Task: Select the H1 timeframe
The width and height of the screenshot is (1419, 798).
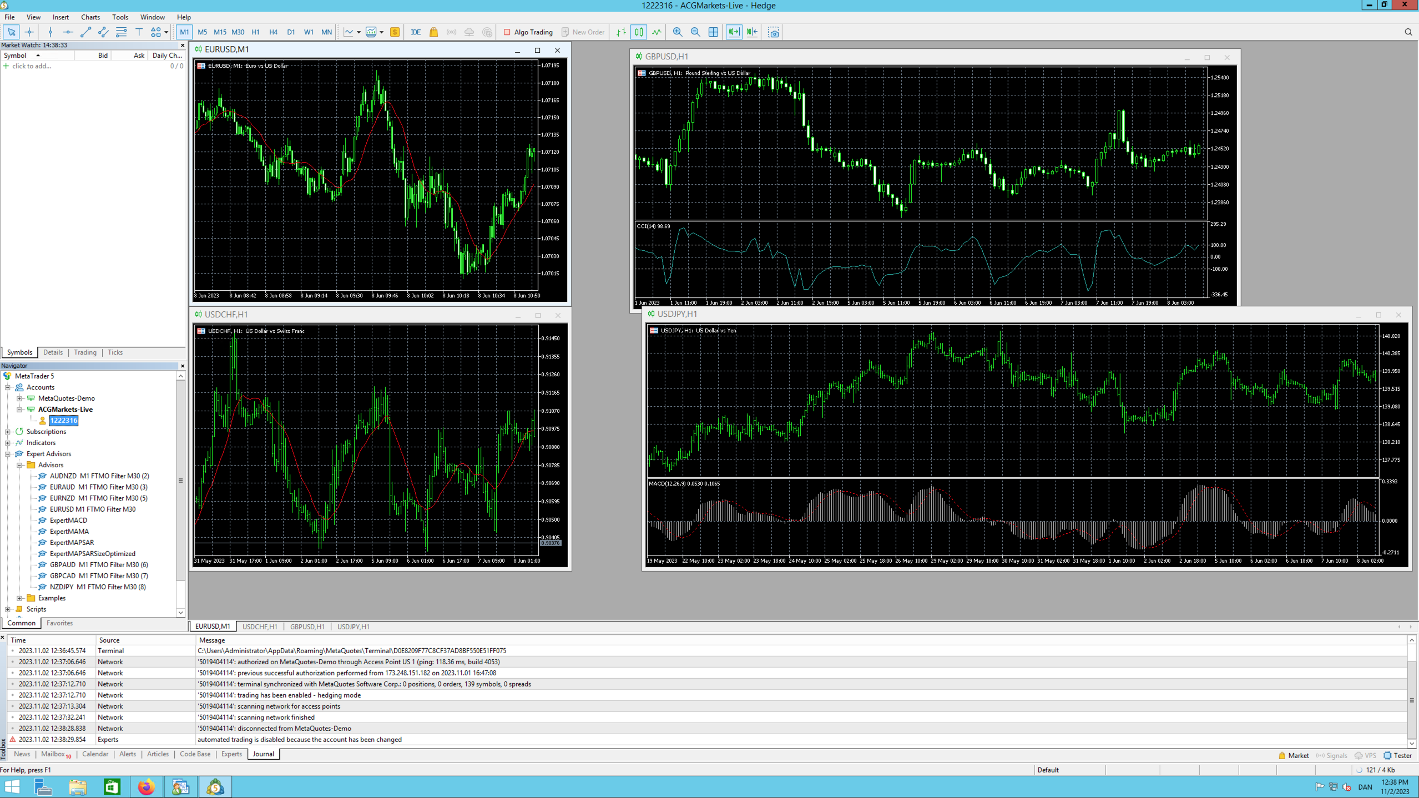Action: tap(255, 32)
